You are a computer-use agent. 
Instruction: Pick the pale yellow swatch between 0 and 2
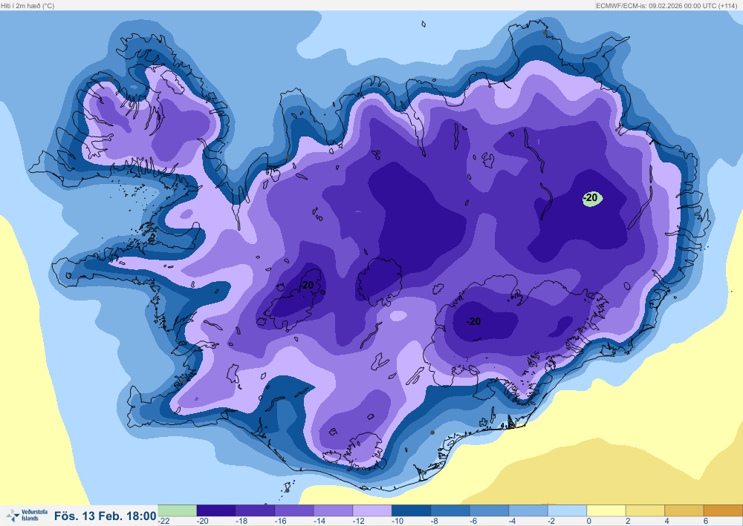[606, 510]
